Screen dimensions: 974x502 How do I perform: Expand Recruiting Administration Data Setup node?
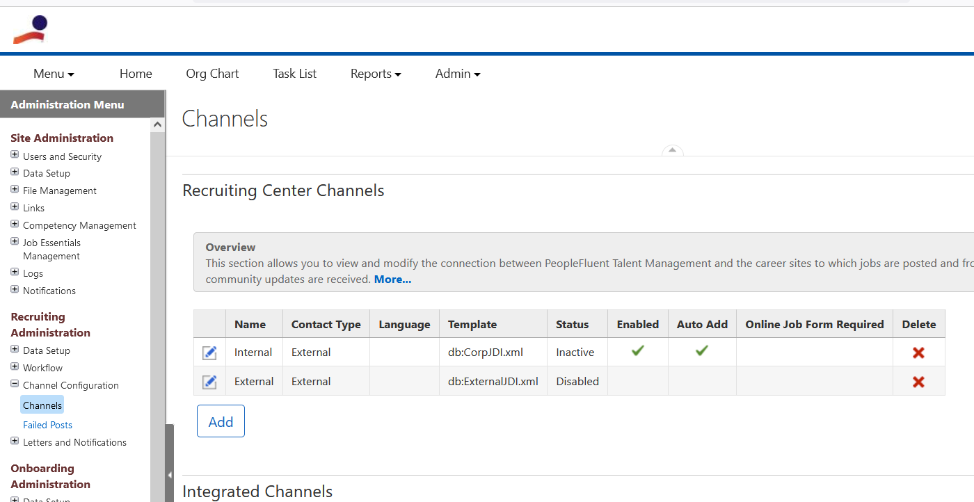15,349
